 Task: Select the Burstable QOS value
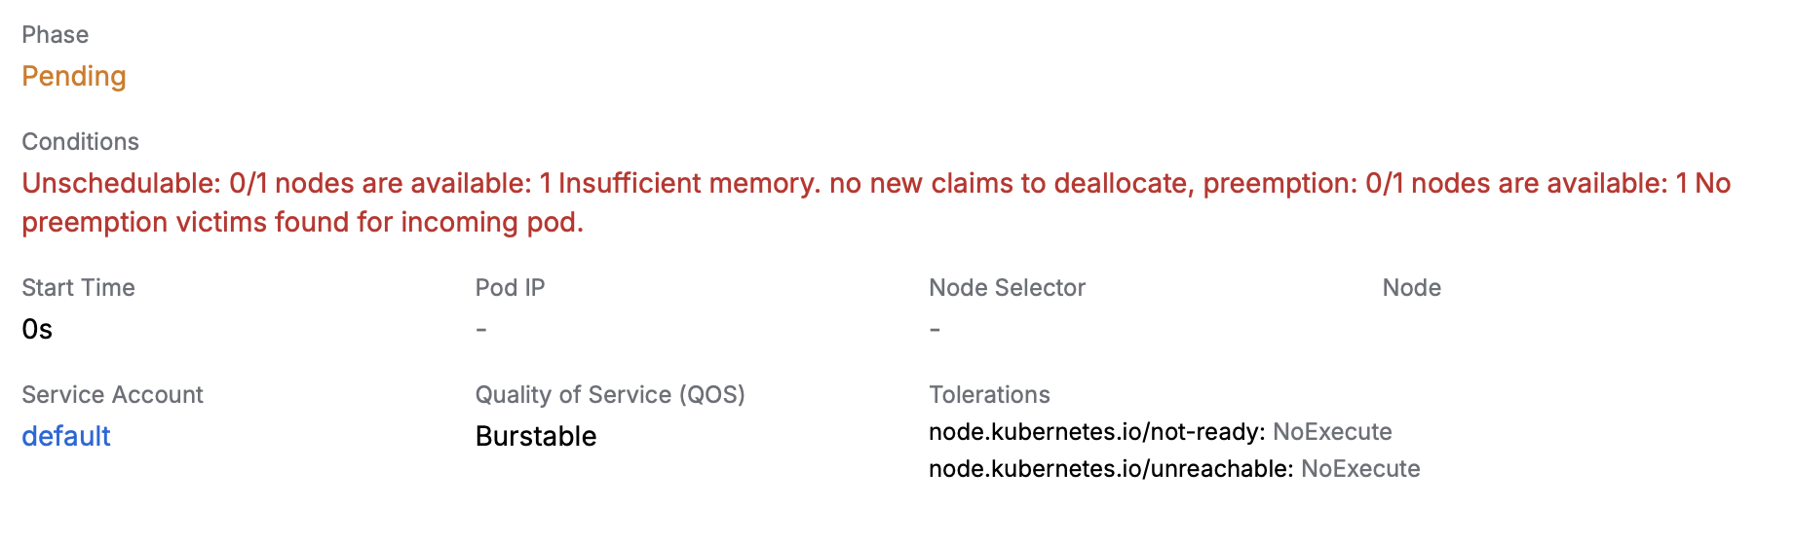[x=536, y=436]
